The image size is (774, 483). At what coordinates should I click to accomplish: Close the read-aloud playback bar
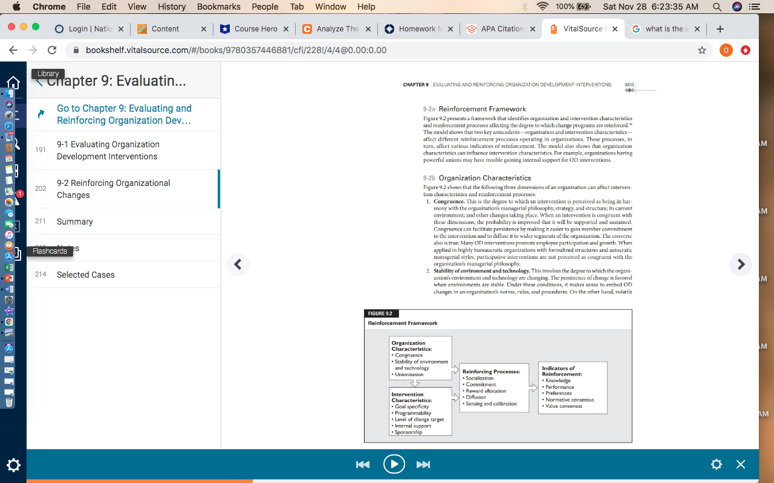(741, 464)
